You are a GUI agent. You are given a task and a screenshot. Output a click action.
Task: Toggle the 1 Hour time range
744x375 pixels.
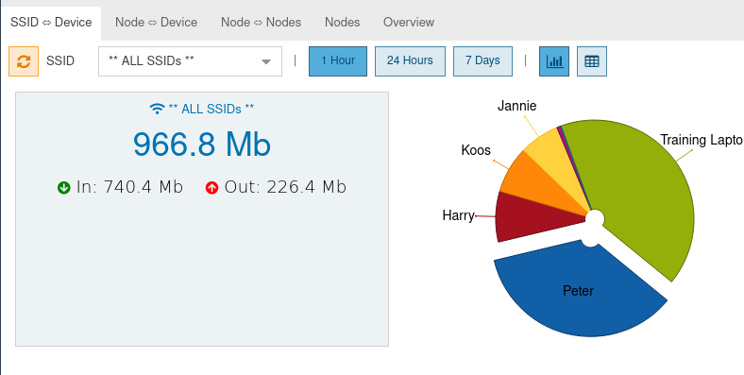point(338,61)
